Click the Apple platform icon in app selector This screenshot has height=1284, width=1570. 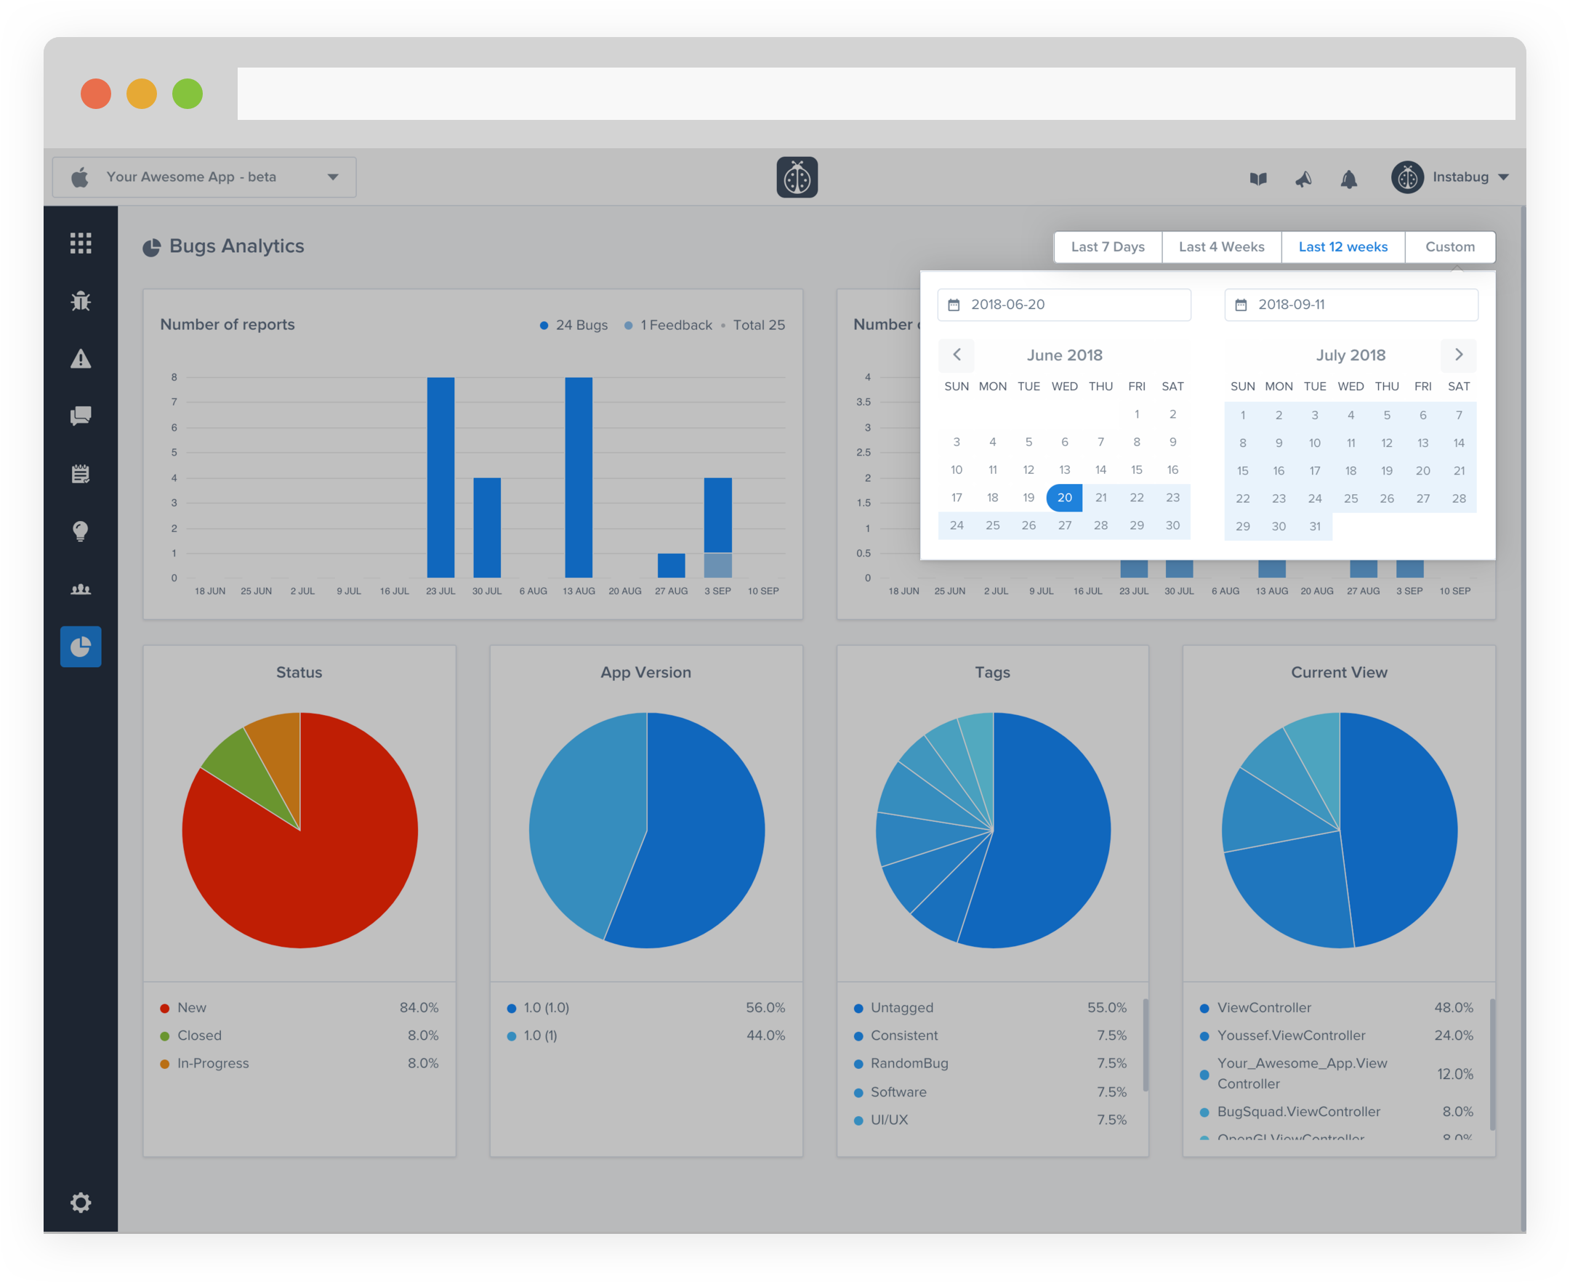click(x=80, y=177)
